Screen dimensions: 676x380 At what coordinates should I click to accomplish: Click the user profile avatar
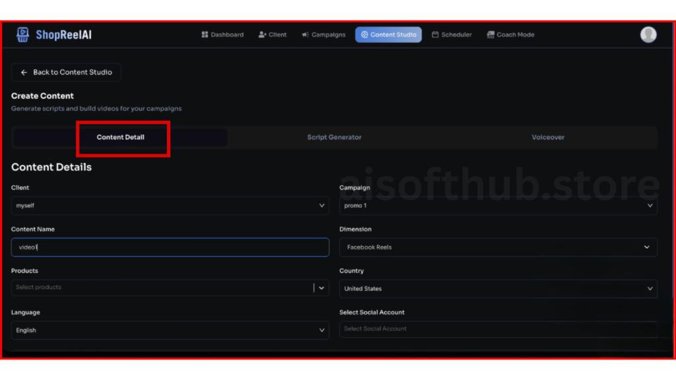pyautogui.click(x=648, y=35)
